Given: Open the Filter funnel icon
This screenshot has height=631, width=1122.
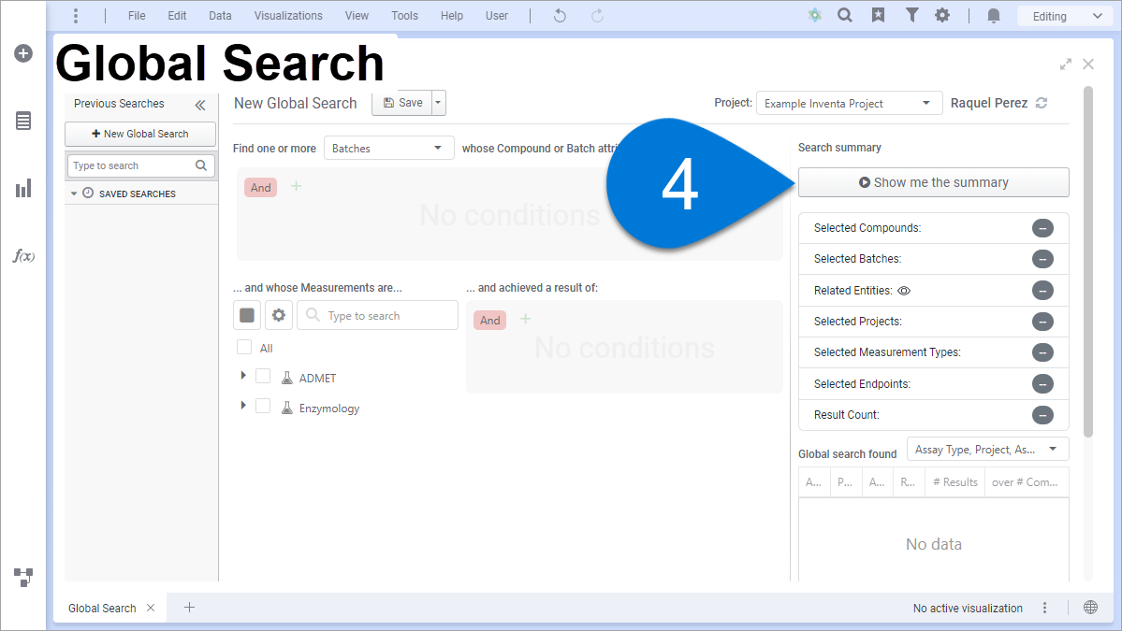Looking at the screenshot, I should click(911, 15).
